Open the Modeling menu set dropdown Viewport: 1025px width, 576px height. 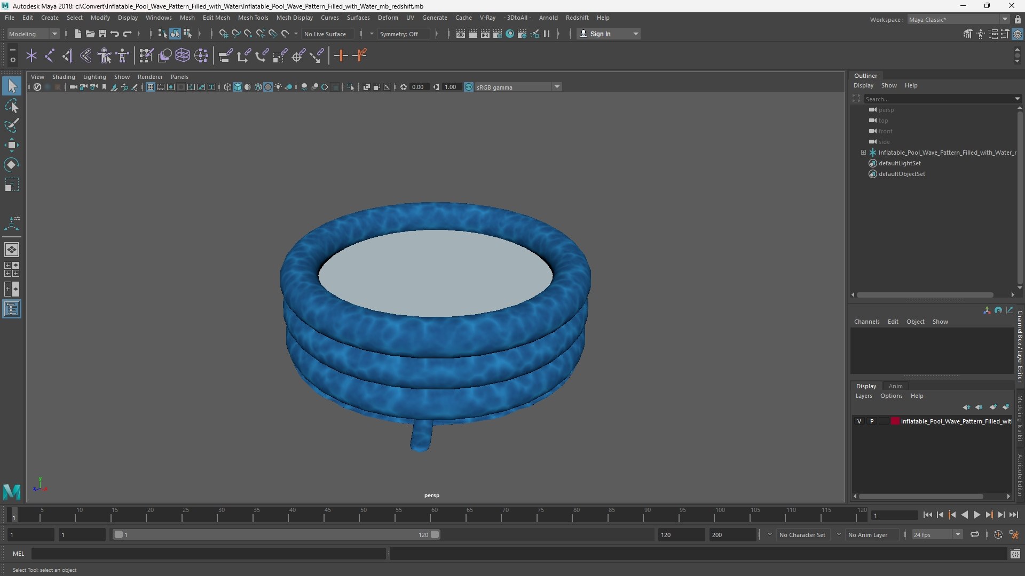click(33, 34)
